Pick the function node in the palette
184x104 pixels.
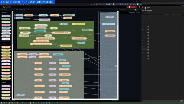(x=6, y=47)
